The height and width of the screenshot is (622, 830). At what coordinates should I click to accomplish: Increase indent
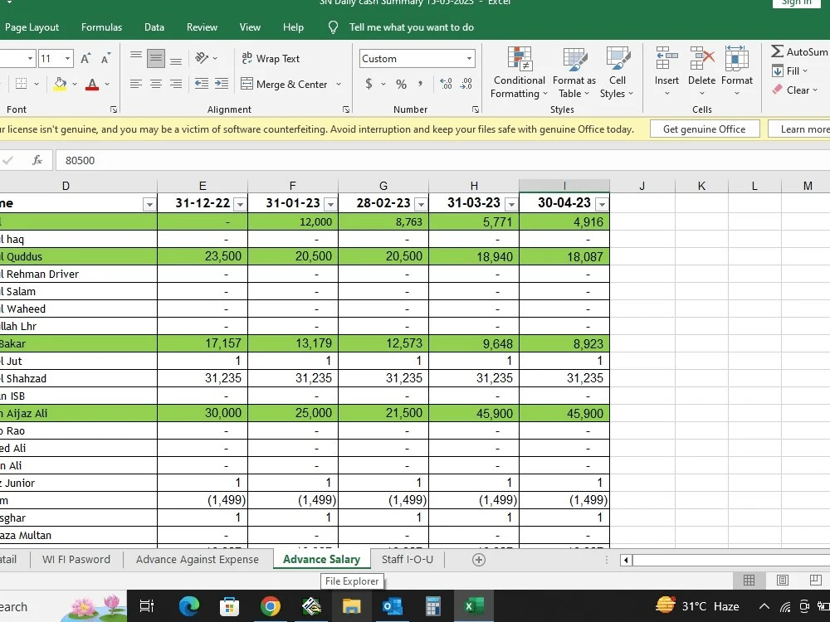click(x=222, y=84)
